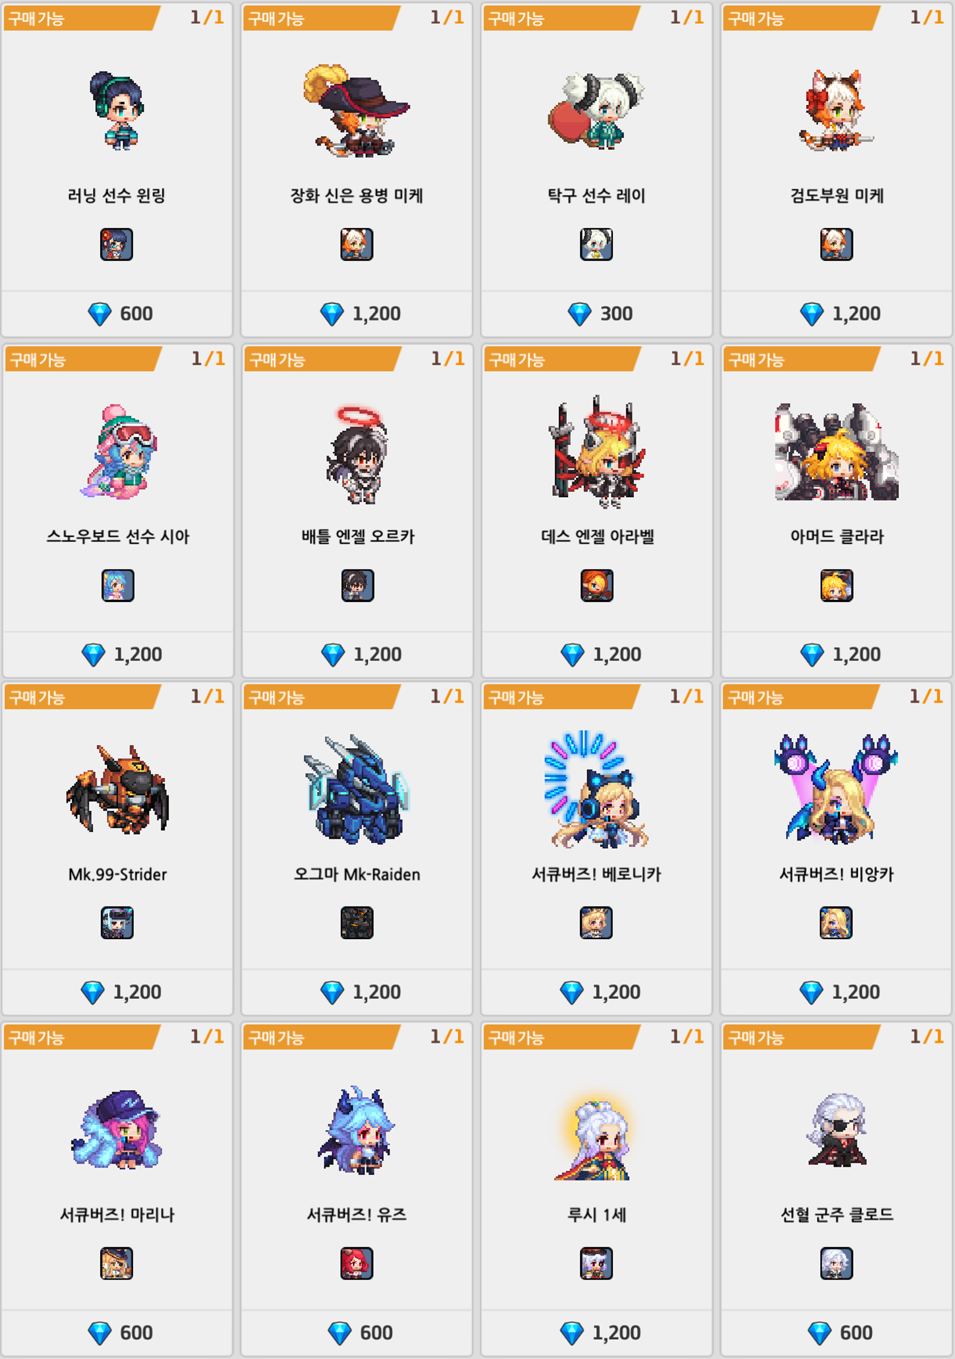Select the 장화 신은 용병 미케 costume sprite

356,110
